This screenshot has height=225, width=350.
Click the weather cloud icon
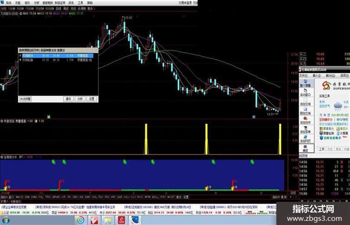[x=338, y=106]
